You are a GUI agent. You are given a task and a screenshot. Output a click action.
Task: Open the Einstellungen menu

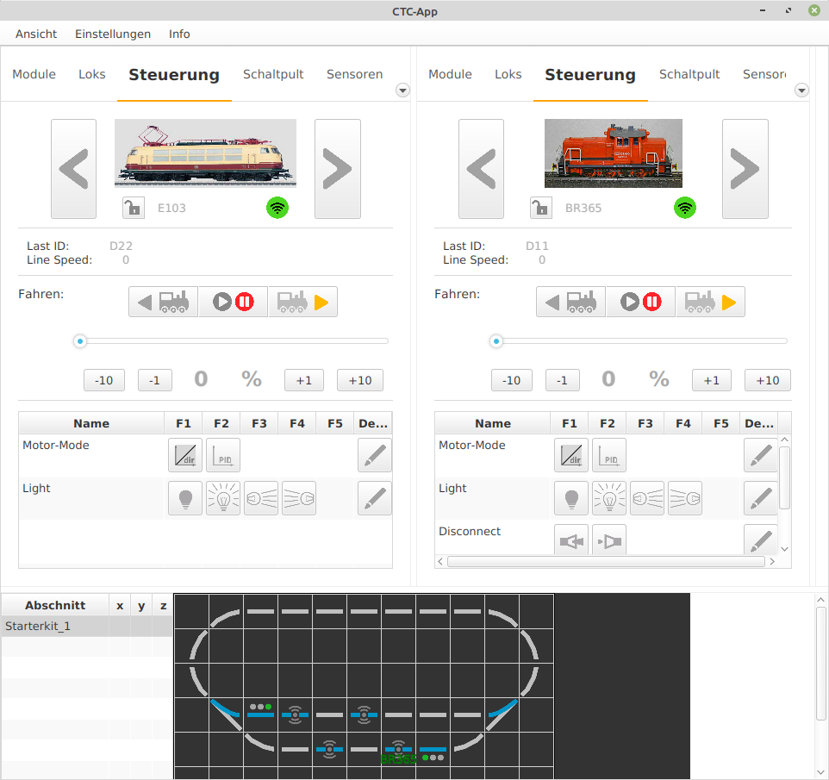tap(113, 34)
